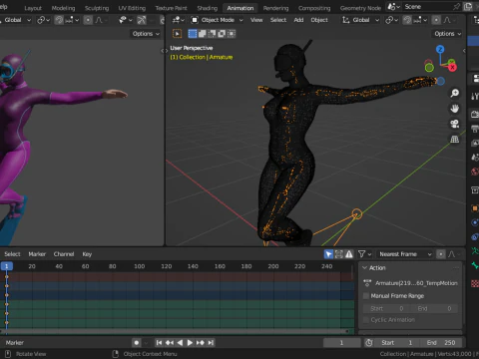The image size is (479, 359).
Task: Jump to previous keyframe
Action: point(170,343)
